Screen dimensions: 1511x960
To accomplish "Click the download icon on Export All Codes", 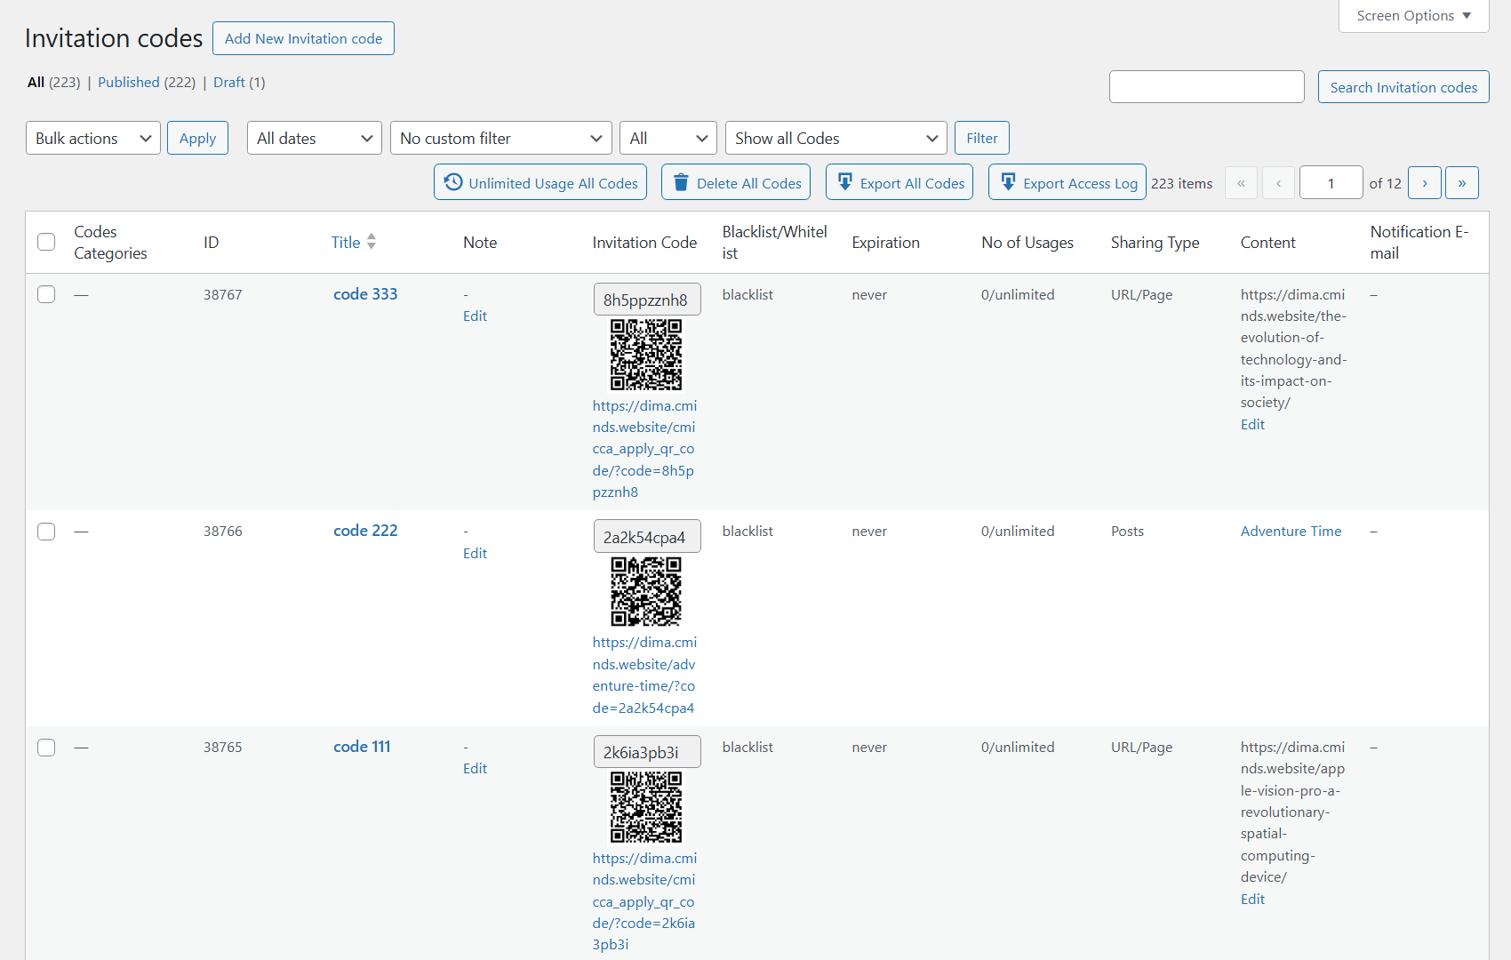I will [x=845, y=181].
